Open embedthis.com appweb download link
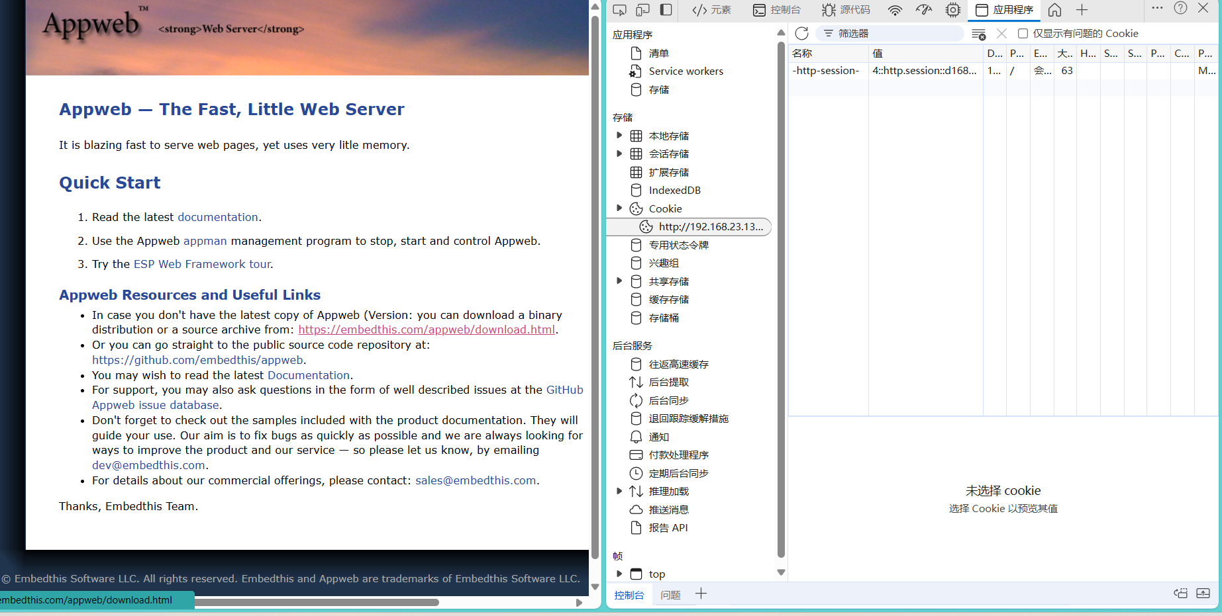 pyautogui.click(x=427, y=330)
